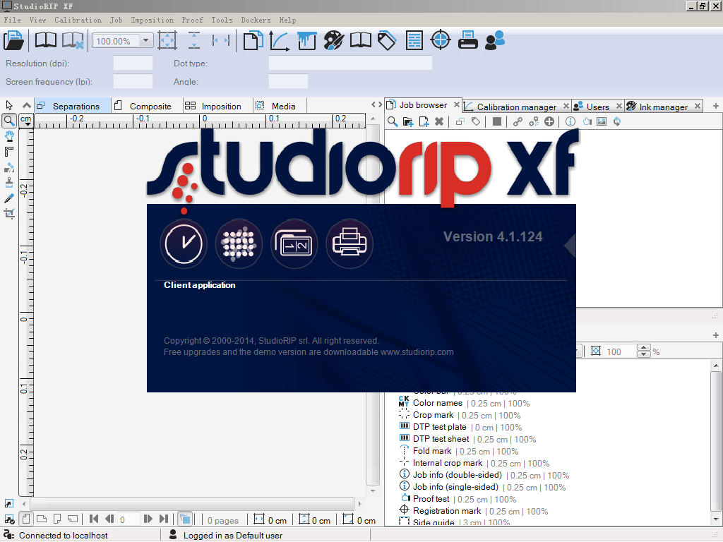Switch to the Media tab
723x542 pixels.
pos(278,106)
